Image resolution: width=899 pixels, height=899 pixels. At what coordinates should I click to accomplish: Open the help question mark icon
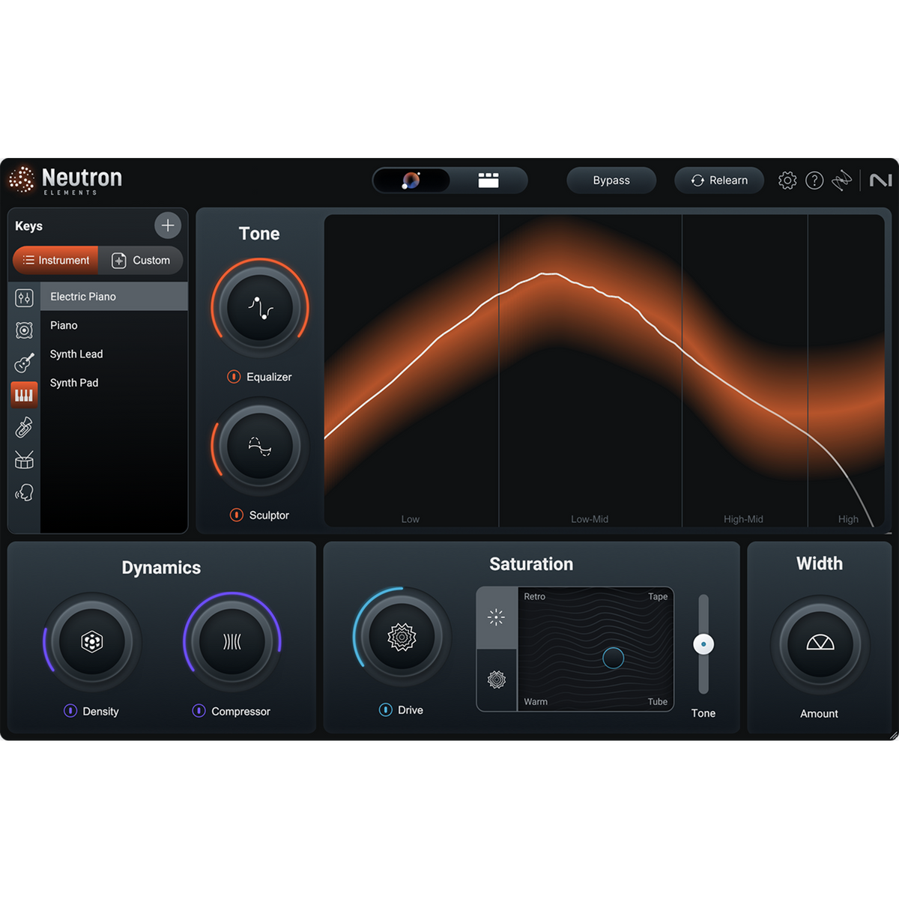814,181
